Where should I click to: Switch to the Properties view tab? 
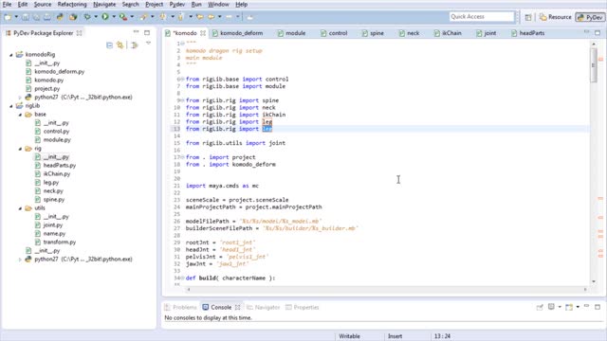pos(303,307)
